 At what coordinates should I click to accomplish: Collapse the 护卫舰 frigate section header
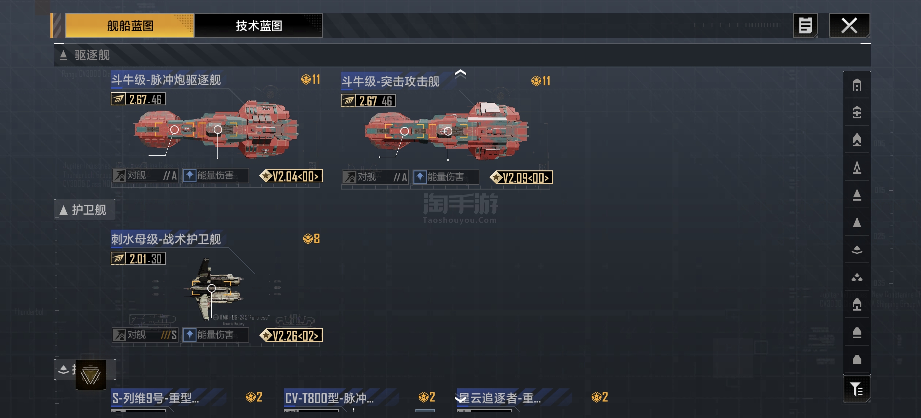tap(85, 210)
